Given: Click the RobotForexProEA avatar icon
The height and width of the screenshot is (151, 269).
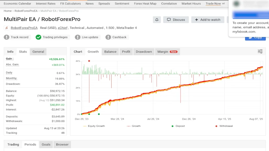Looking at the screenshot, I should pos(7,28).
